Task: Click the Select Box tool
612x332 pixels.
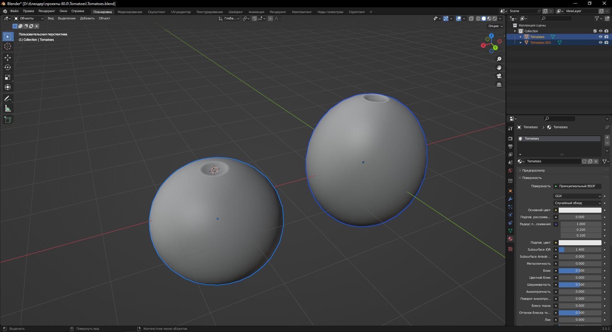Action: point(8,37)
